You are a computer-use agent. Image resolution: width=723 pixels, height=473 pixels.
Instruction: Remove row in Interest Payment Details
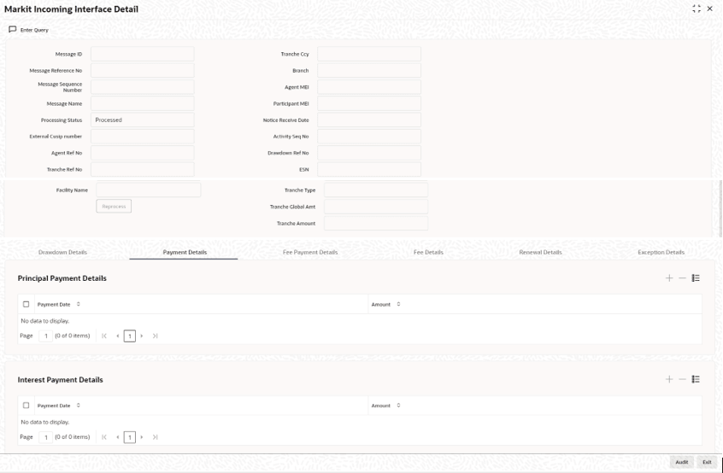pos(683,379)
